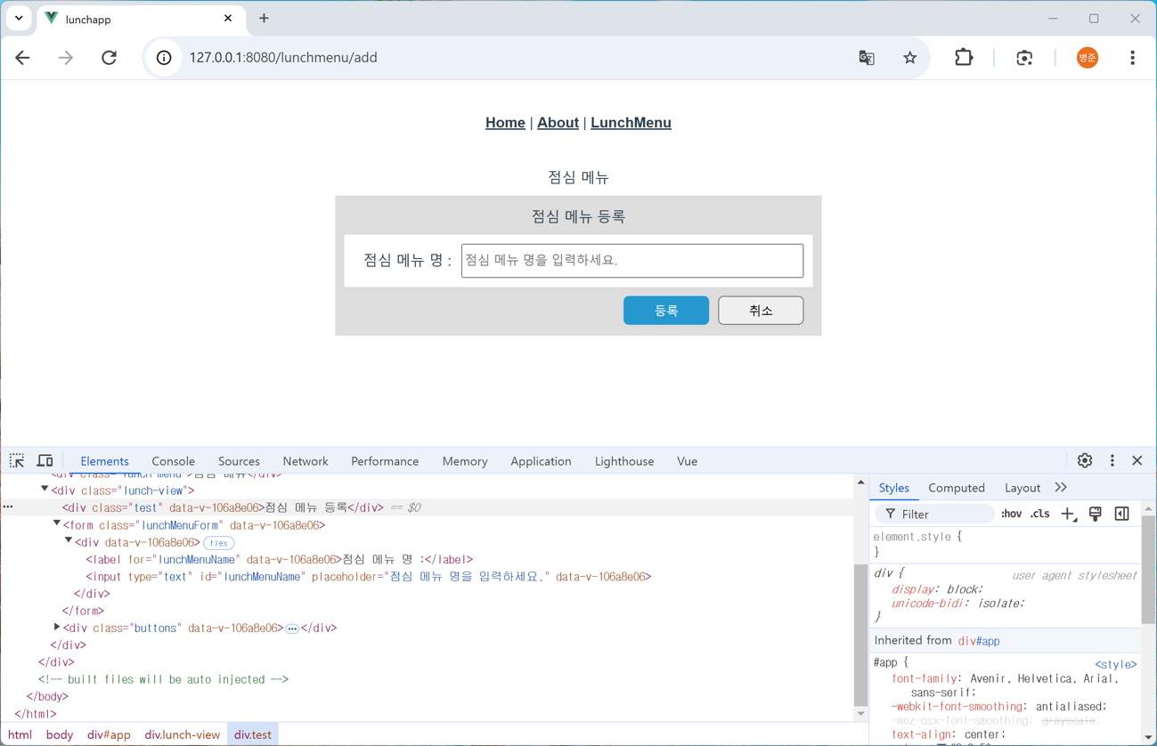The width and height of the screenshot is (1157, 746).
Task: Open a new browser tab
Action: (264, 19)
